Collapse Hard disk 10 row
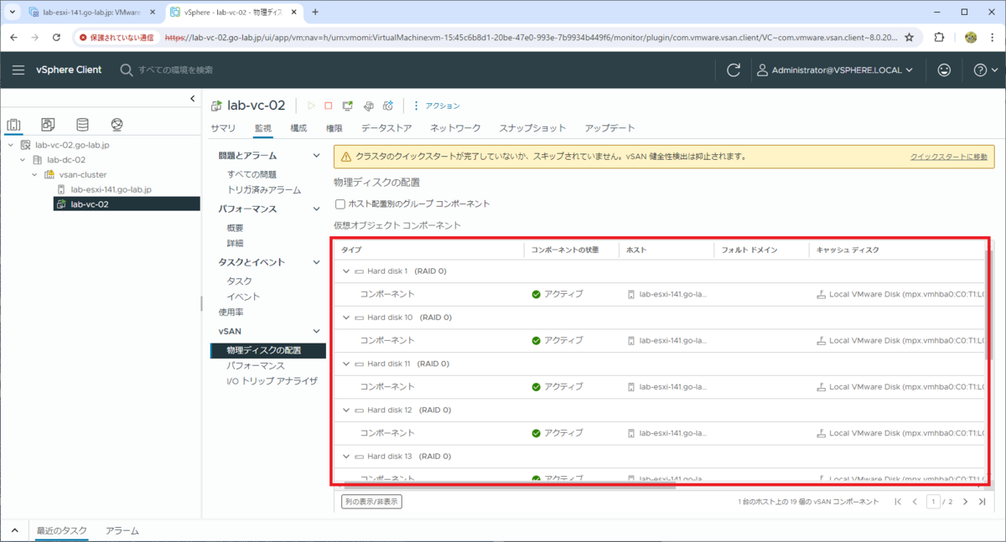The image size is (1006, 542). click(x=346, y=317)
